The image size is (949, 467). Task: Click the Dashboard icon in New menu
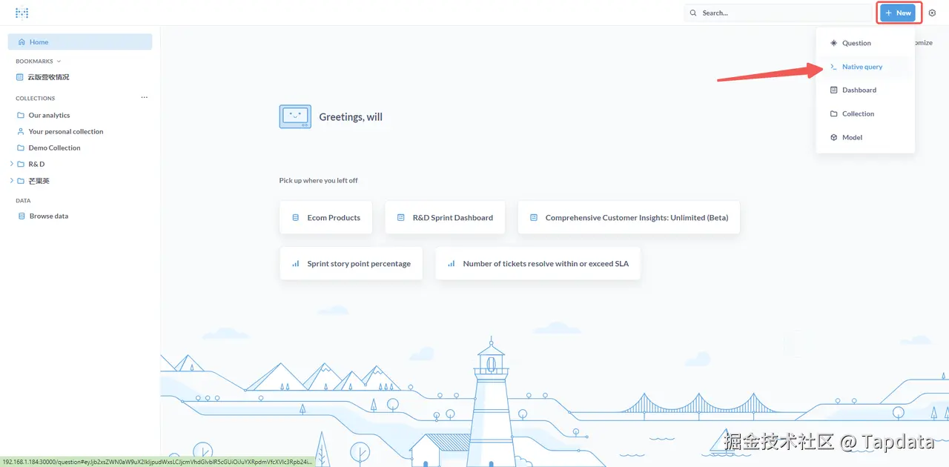click(x=833, y=90)
